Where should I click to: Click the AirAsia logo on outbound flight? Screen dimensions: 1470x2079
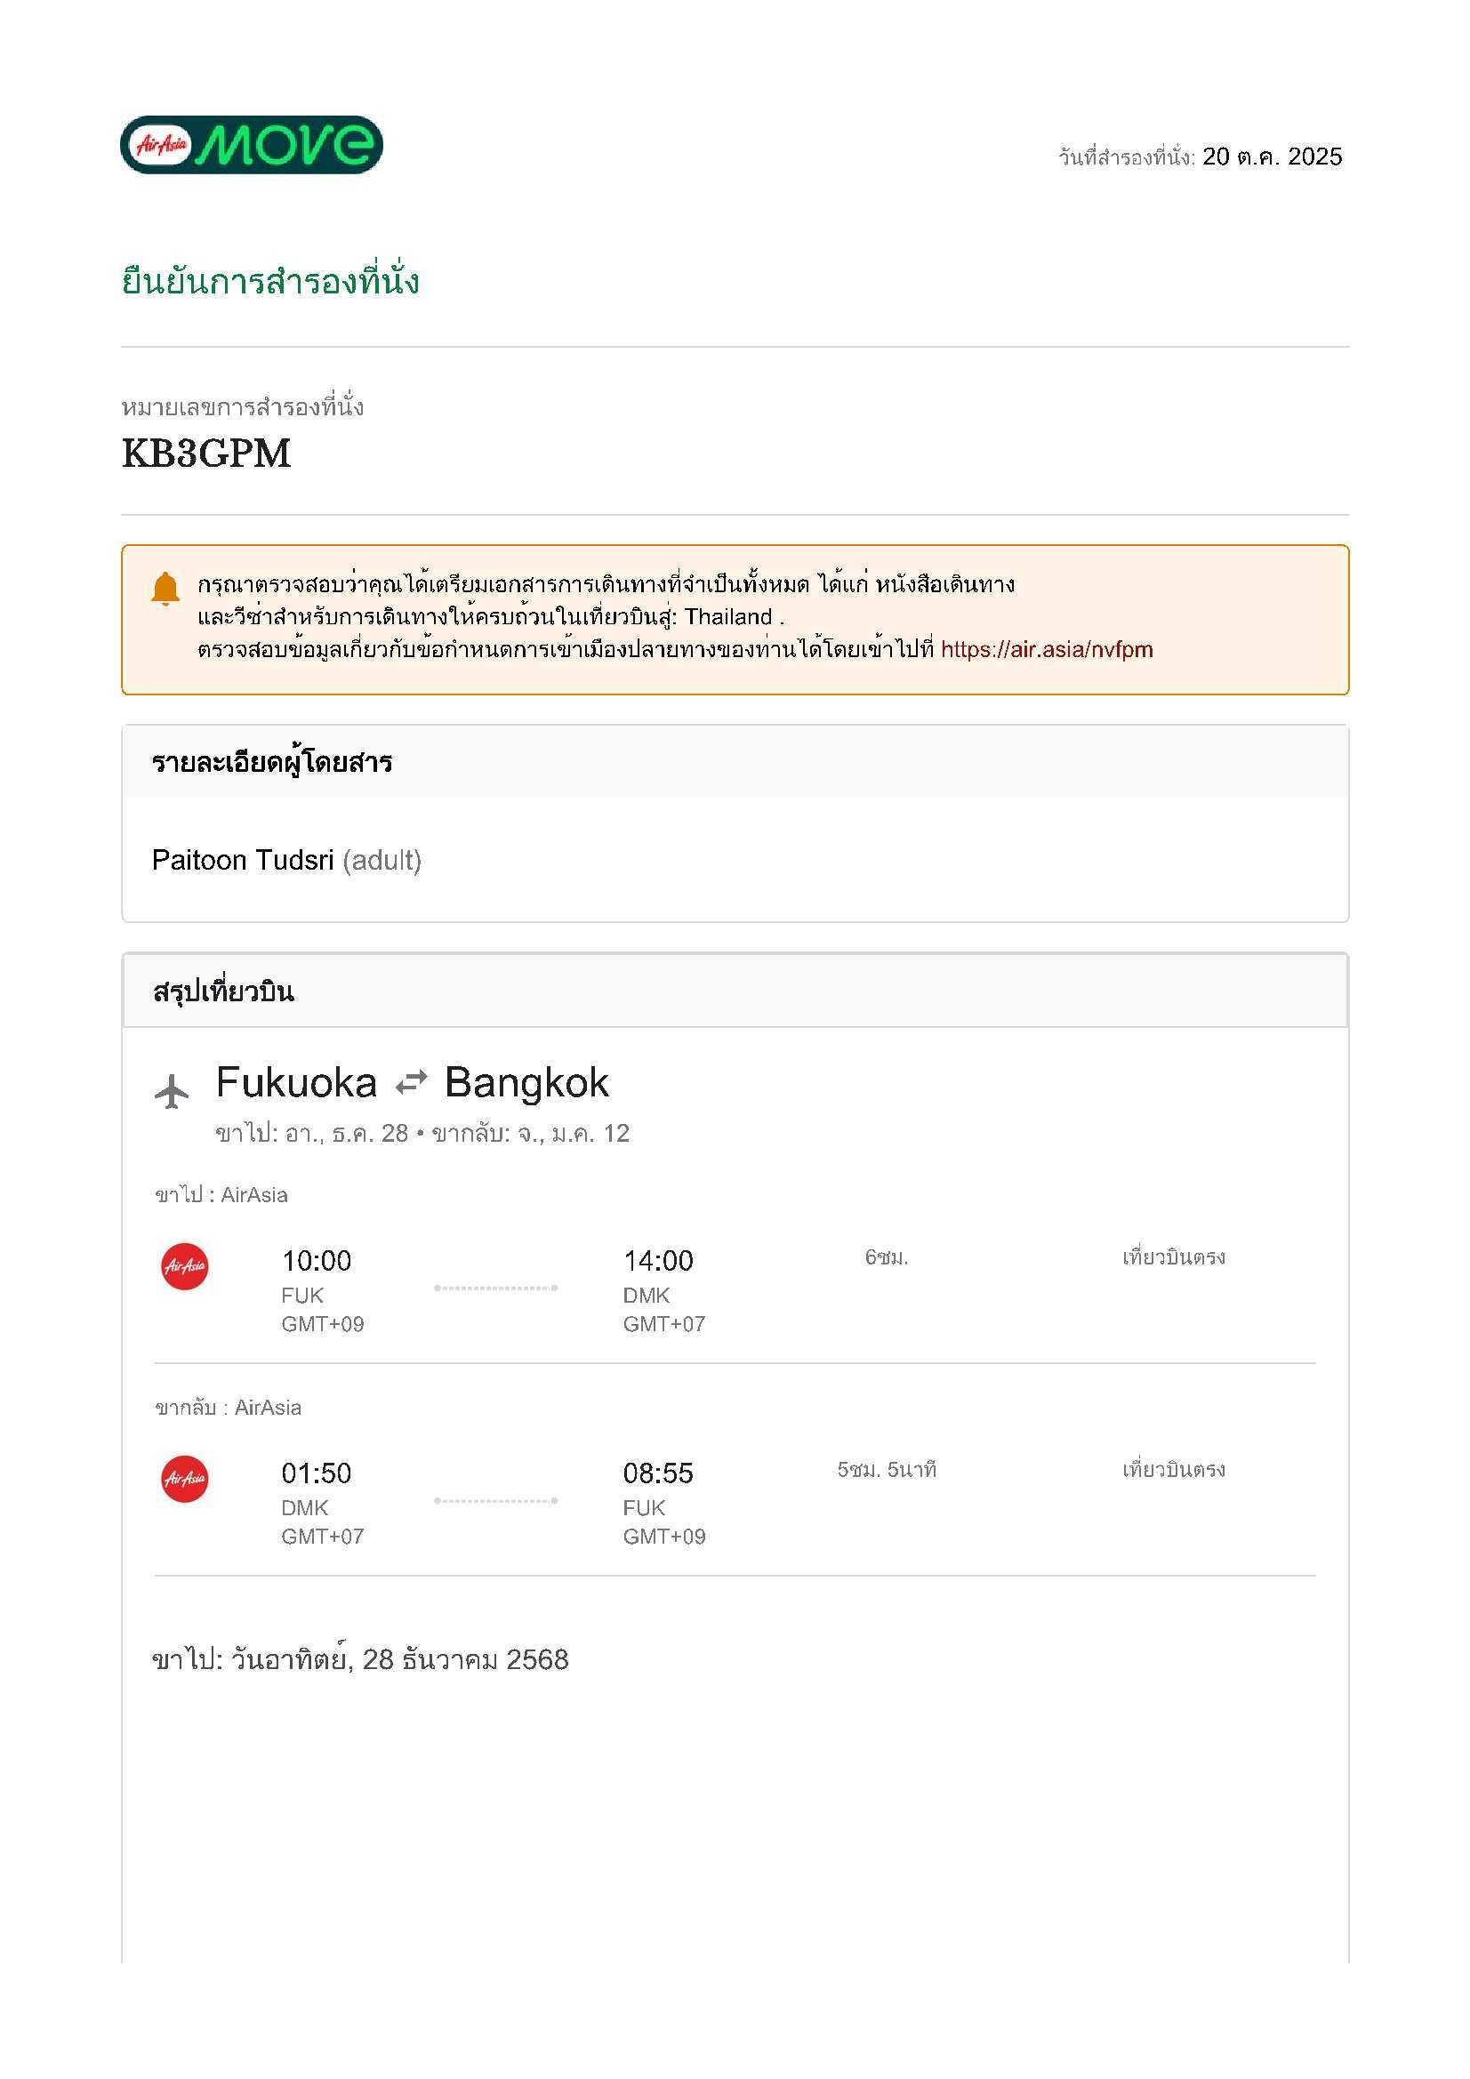pos(185,1266)
